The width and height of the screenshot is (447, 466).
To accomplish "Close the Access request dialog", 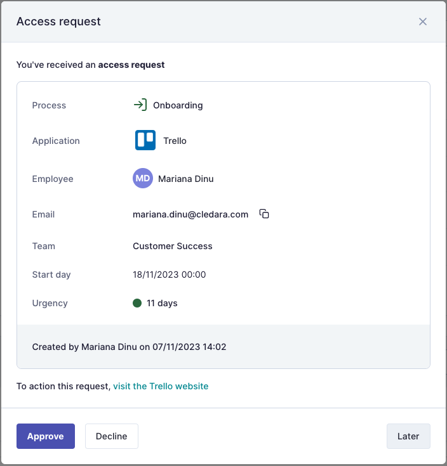I will (x=423, y=22).
